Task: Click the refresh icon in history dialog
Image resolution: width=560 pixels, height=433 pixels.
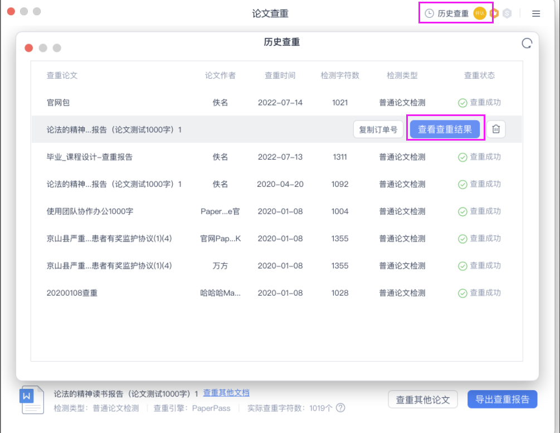Action: 527,44
